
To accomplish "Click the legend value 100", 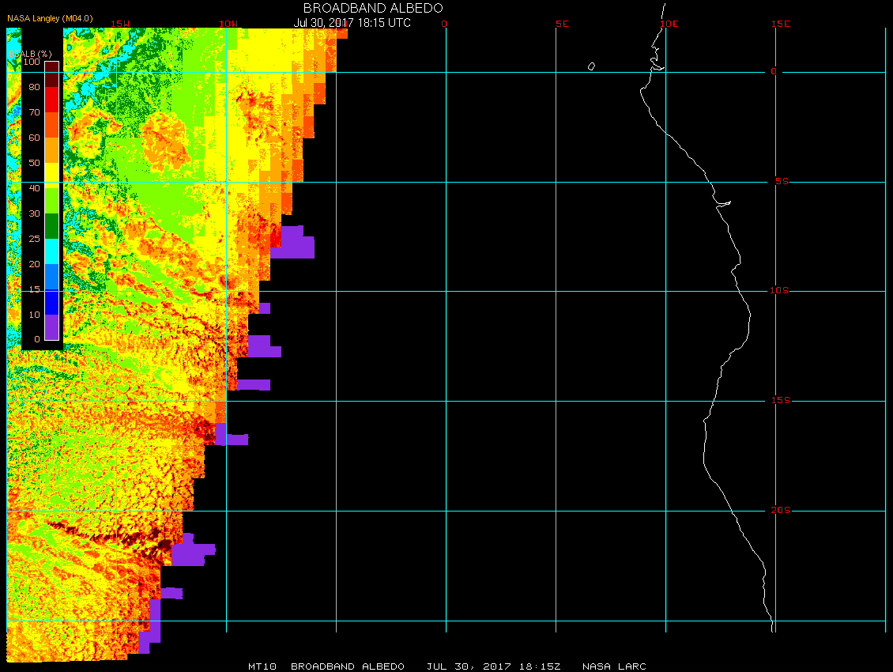I will click(32, 62).
